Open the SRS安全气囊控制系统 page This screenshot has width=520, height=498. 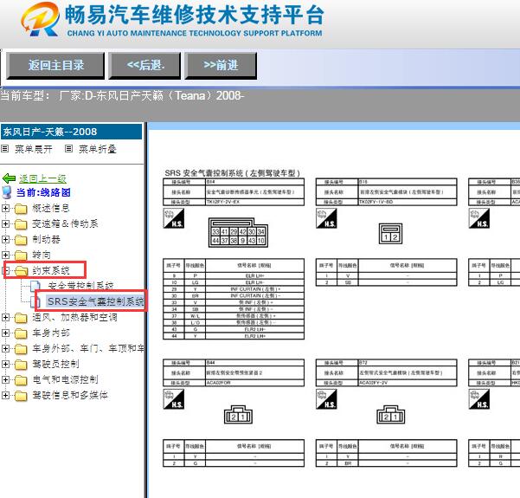click(96, 301)
